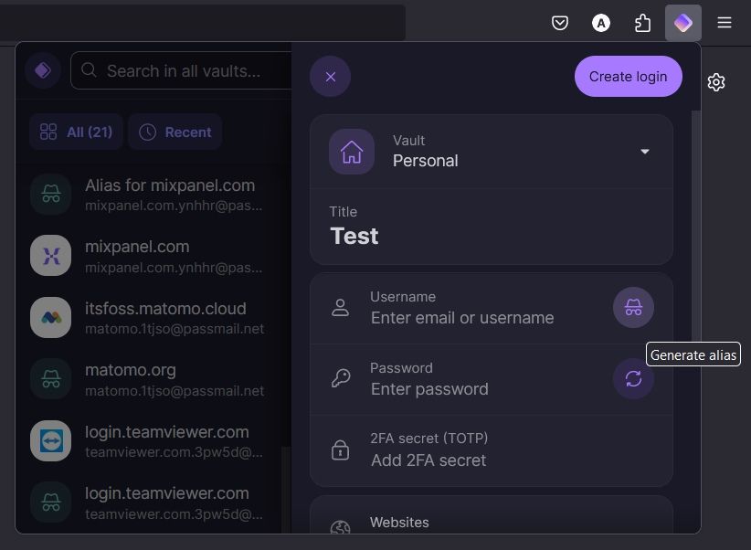
Task: Click the Generate alias icon in Username field
Action: pyautogui.click(x=633, y=307)
